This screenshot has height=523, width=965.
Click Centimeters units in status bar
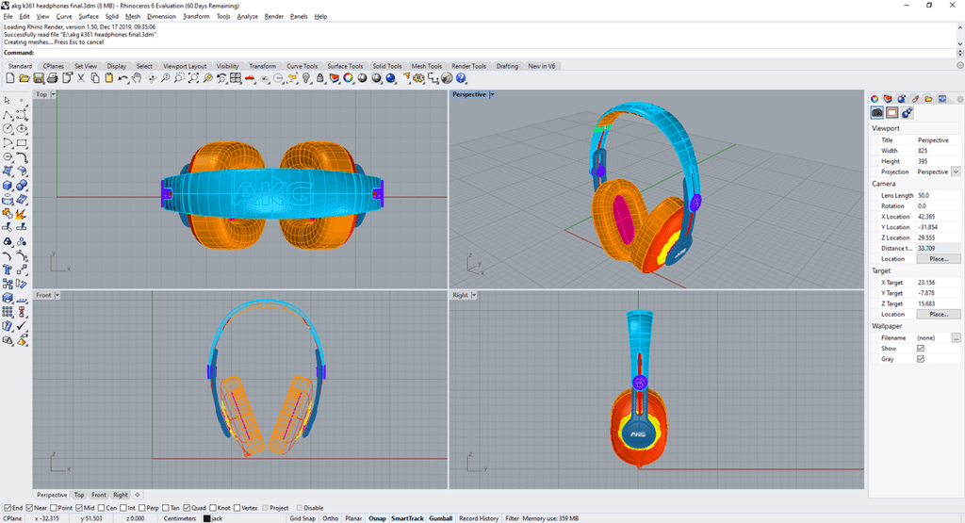[180, 518]
